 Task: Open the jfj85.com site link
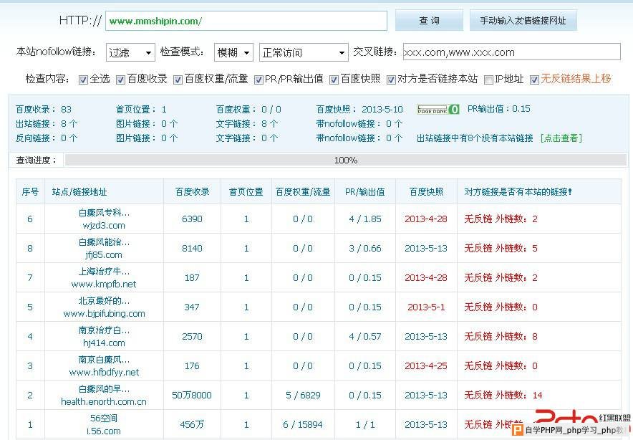point(104,255)
